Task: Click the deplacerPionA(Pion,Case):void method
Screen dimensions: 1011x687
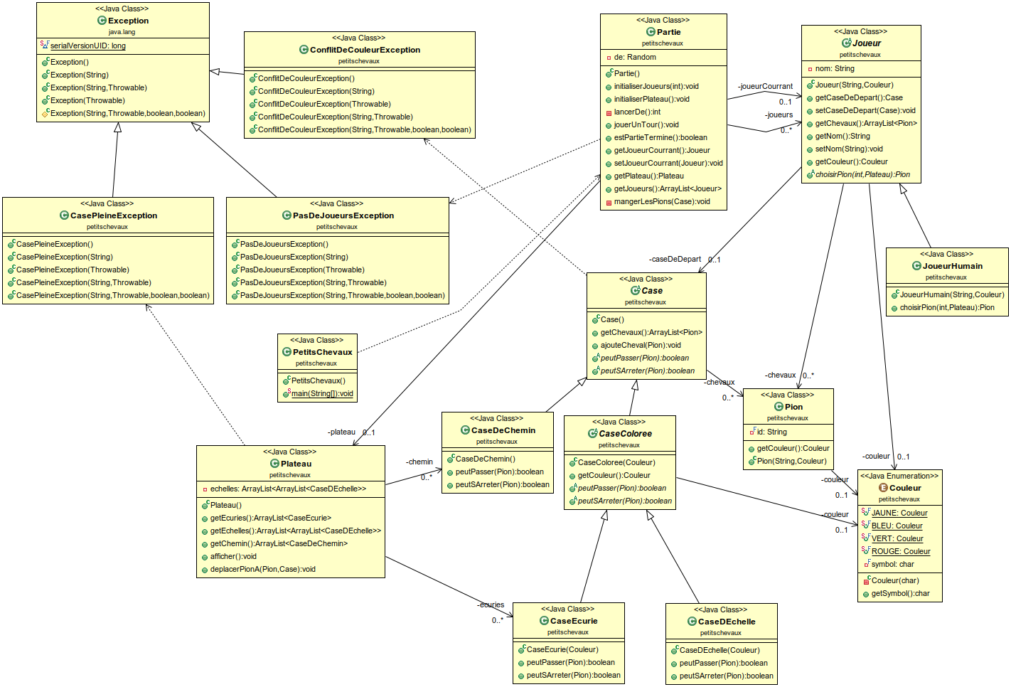Action: pyautogui.click(x=262, y=569)
